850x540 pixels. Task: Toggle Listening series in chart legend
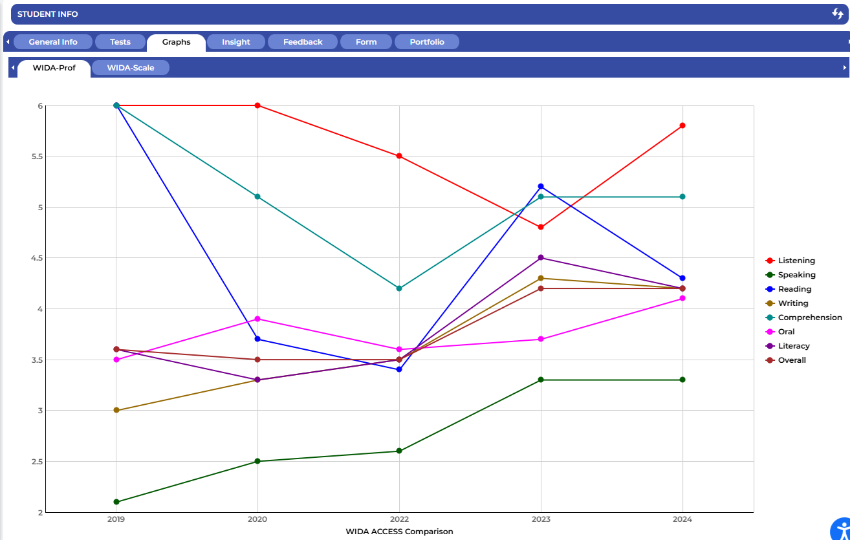pos(796,261)
